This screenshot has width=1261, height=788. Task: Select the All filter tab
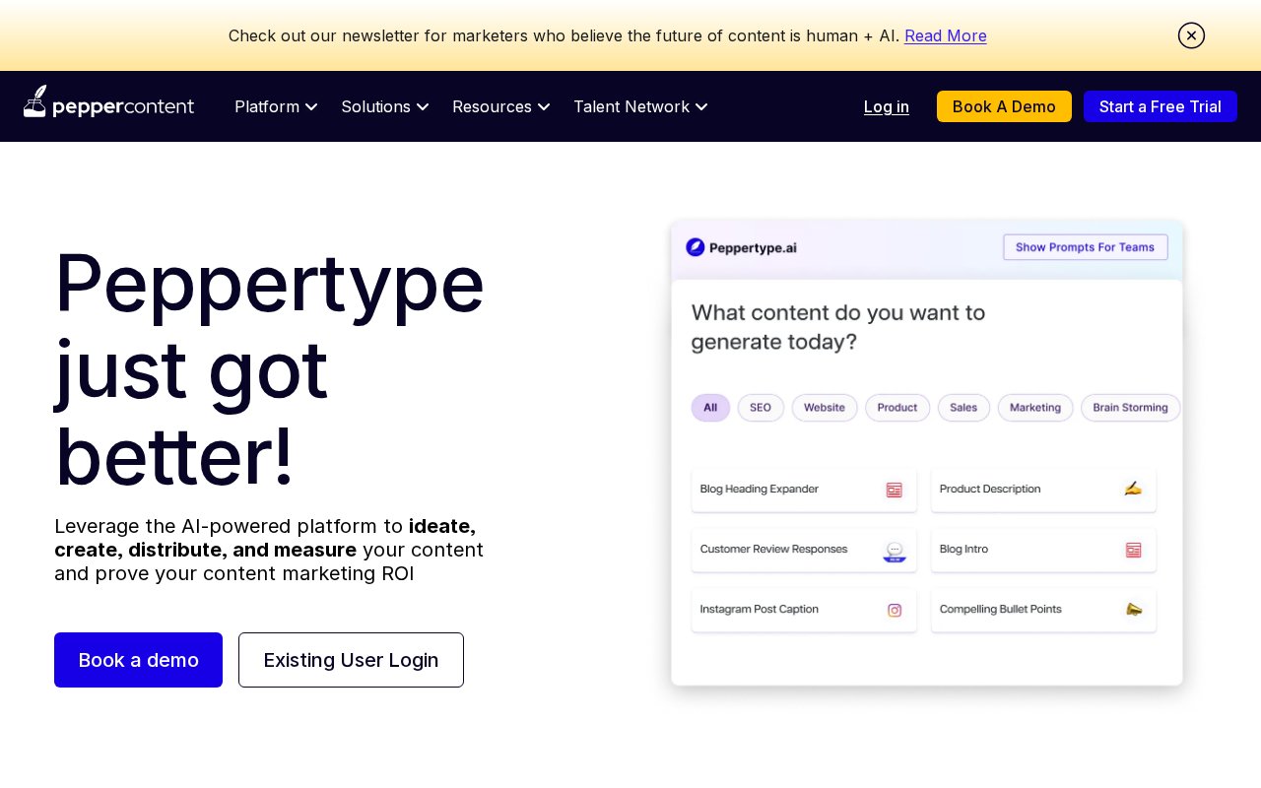tap(710, 408)
